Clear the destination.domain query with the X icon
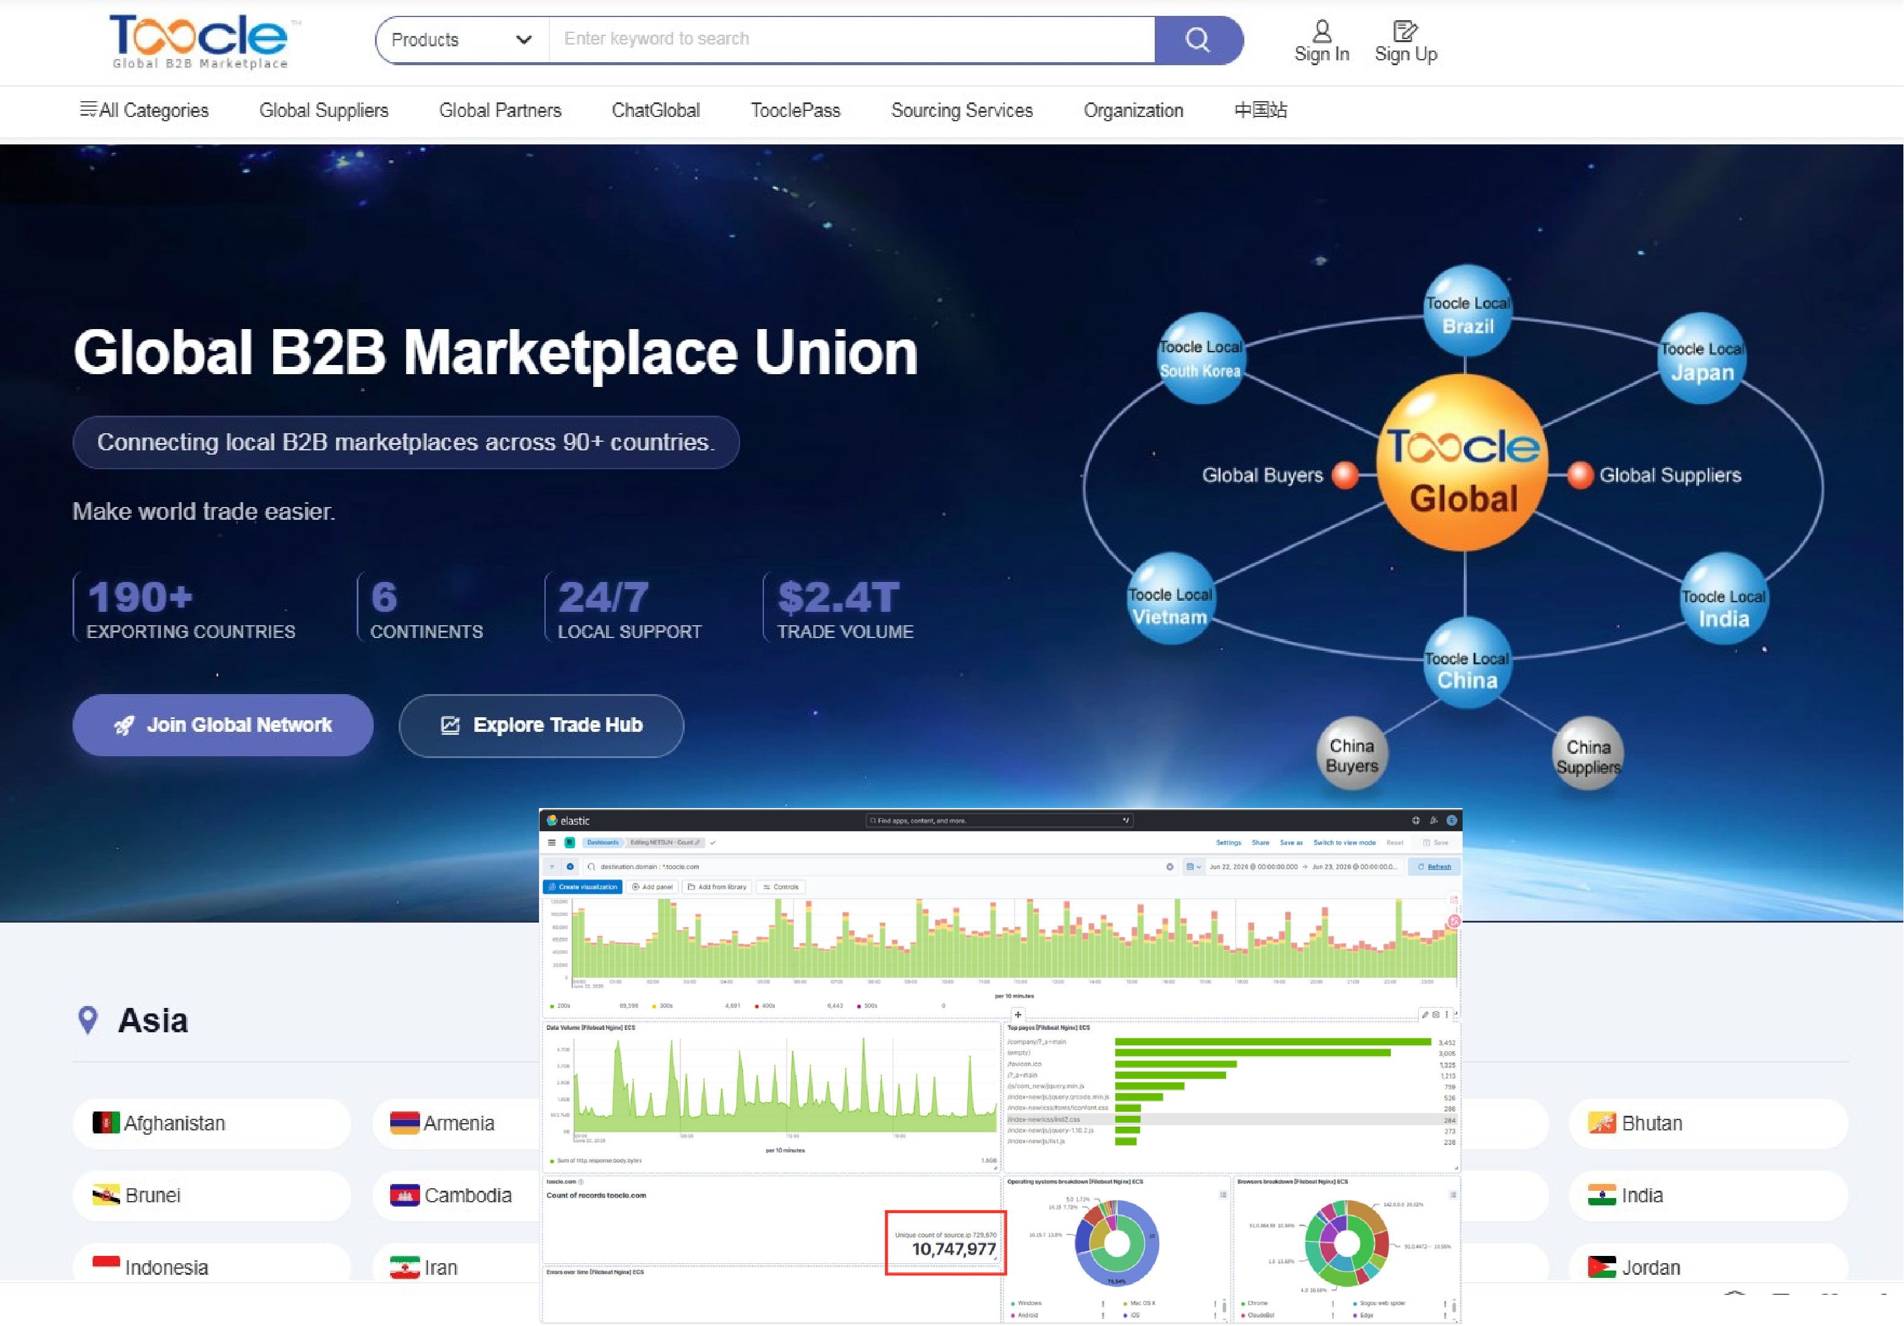This screenshot has width=1904, height=1326. coord(1170,867)
